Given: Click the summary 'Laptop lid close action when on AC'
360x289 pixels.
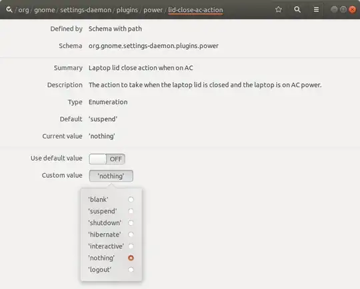Looking at the screenshot, I should 141,68.
